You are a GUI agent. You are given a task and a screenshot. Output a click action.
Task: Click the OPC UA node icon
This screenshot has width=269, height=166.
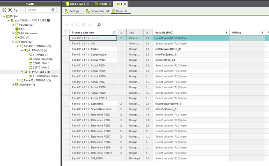[x=16, y=37]
